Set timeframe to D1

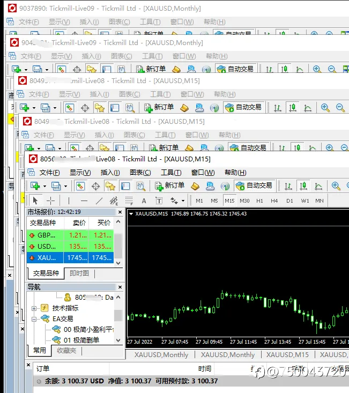[x=289, y=201]
